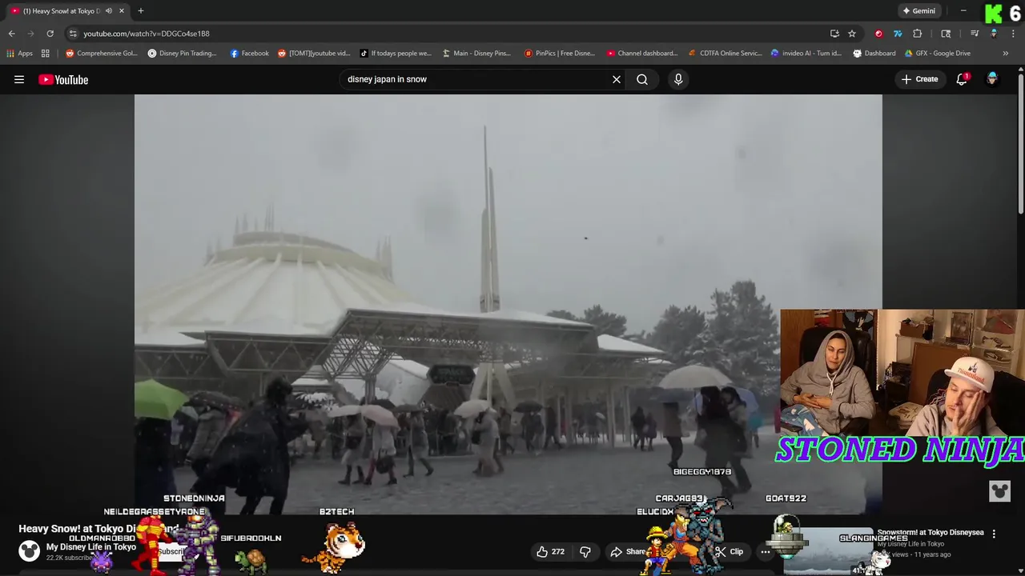1025x576 pixels.
Task: Open the more actions ellipsis below video
Action: [766, 551]
